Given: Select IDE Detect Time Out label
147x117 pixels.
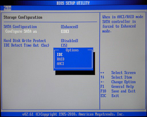Looking at the screenshot, I should [26, 45].
